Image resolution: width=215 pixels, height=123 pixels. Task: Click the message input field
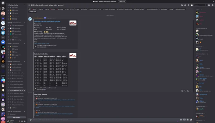coord(105,120)
